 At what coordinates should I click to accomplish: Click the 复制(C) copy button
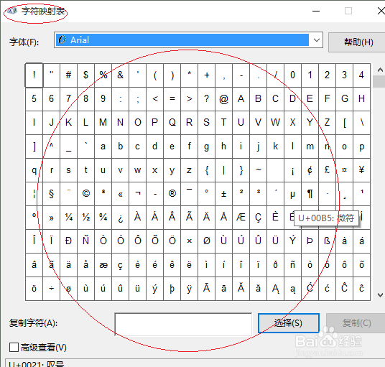click(356, 322)
